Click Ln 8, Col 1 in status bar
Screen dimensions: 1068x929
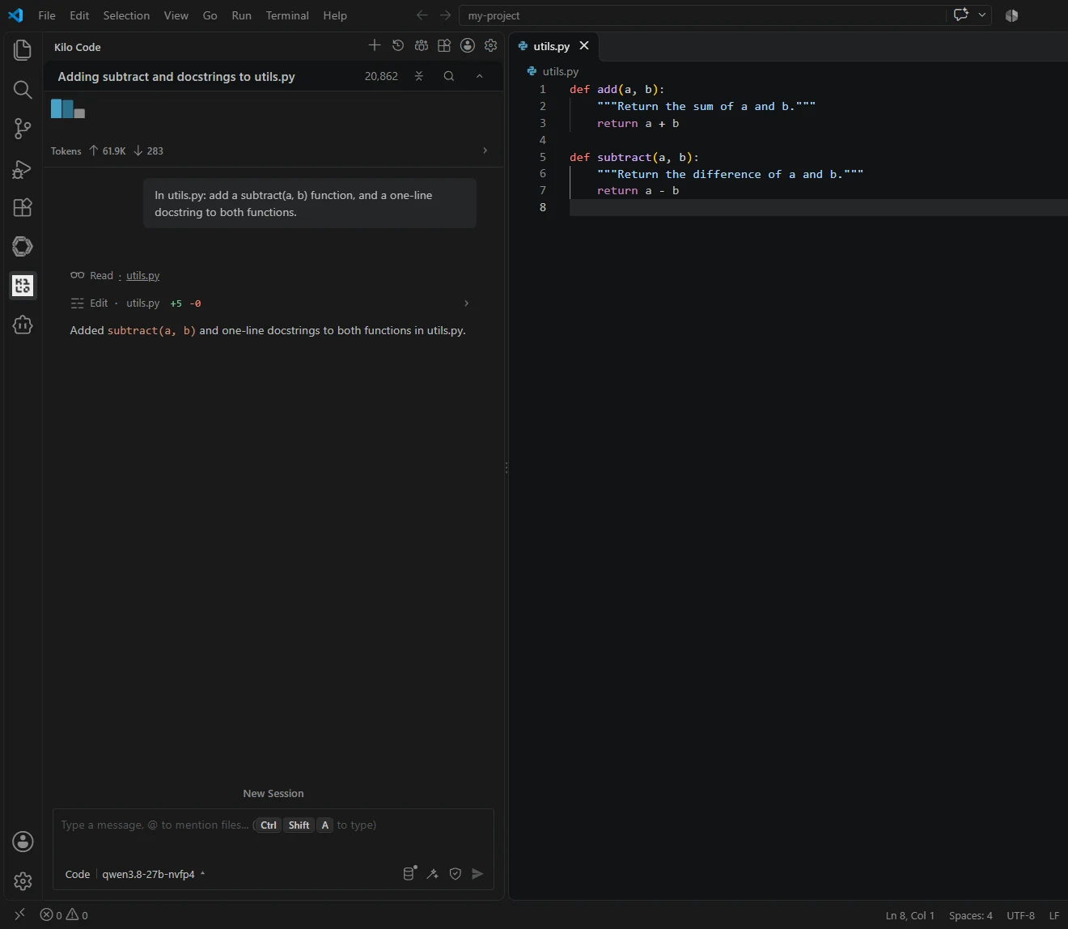pos(910,915)
